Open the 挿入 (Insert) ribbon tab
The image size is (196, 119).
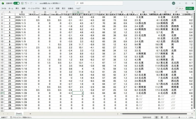(17, 8)
